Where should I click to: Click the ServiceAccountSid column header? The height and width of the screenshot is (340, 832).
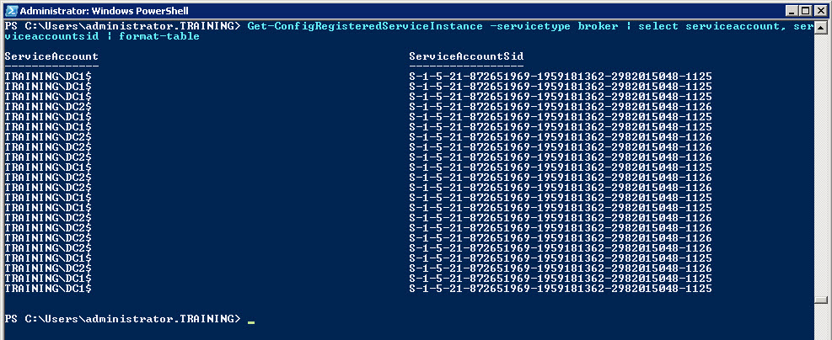tap(465, 56)
